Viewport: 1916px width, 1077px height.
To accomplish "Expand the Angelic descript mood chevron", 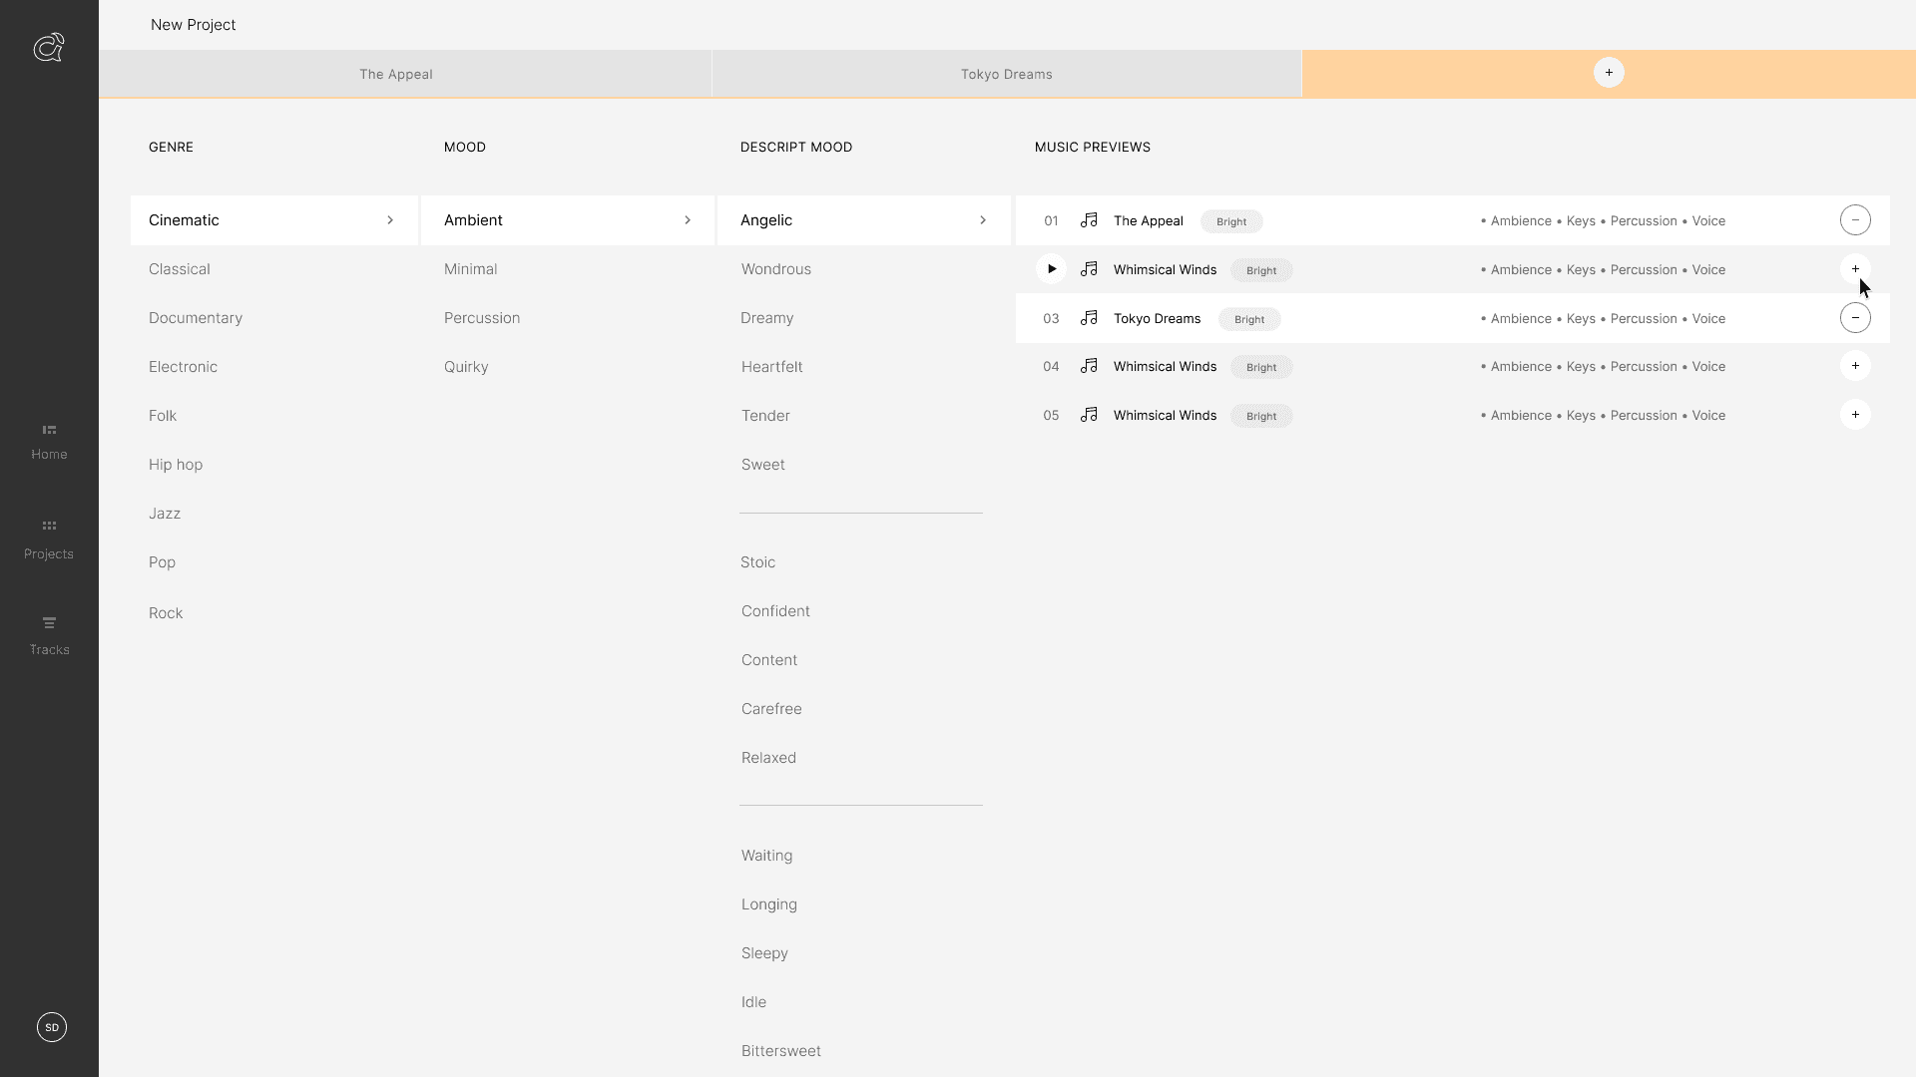I will click(983, 220).
